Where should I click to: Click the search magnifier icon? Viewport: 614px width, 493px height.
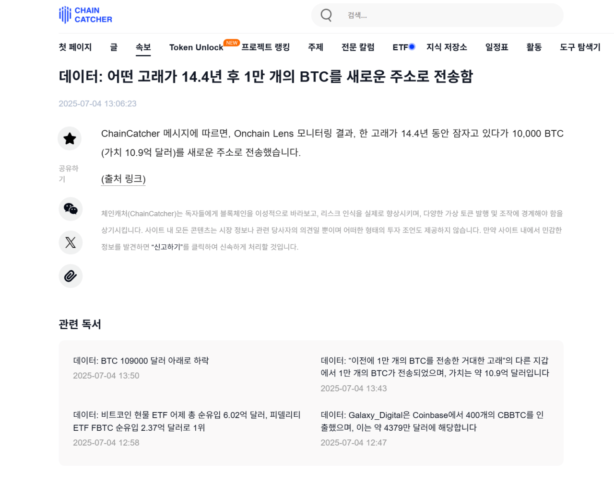pos(326,15)
